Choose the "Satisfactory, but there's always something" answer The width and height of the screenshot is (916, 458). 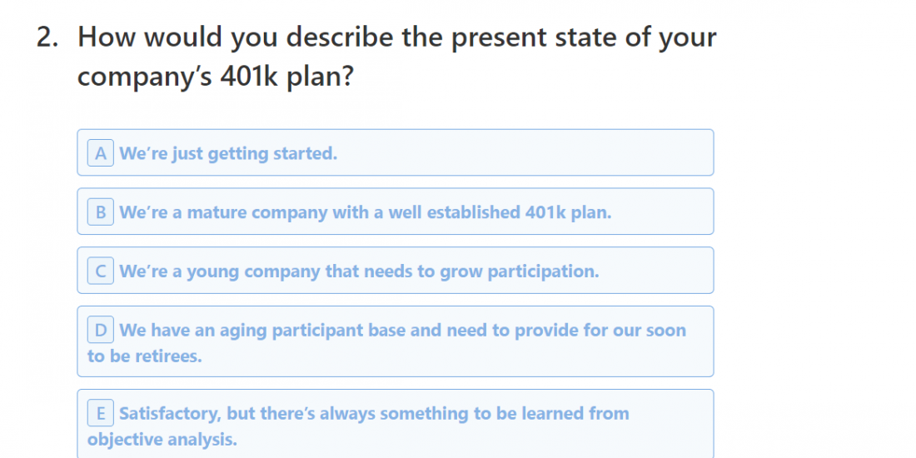click(x=374, y=414)
